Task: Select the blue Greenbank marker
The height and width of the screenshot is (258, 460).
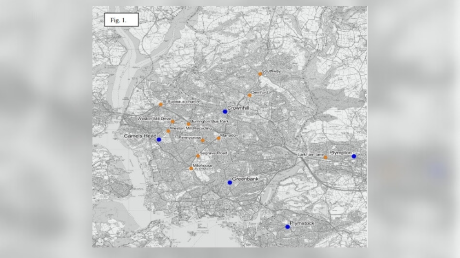Action: pyautogui.click(x=230, y=183)
